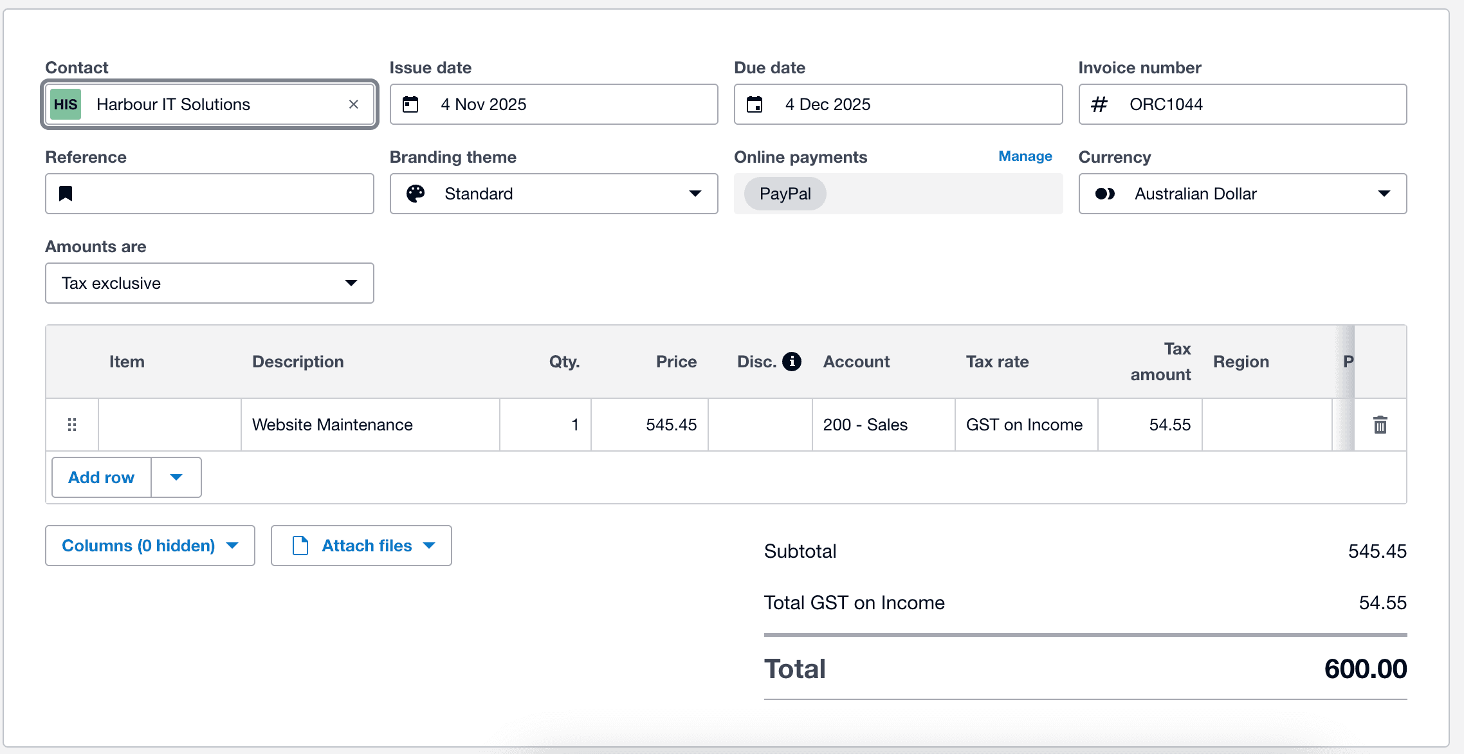The width and height of the screenshot is (1464, 754).
Task: Clear the Harbour IT Solutions contact
Action: click(353, 104)
